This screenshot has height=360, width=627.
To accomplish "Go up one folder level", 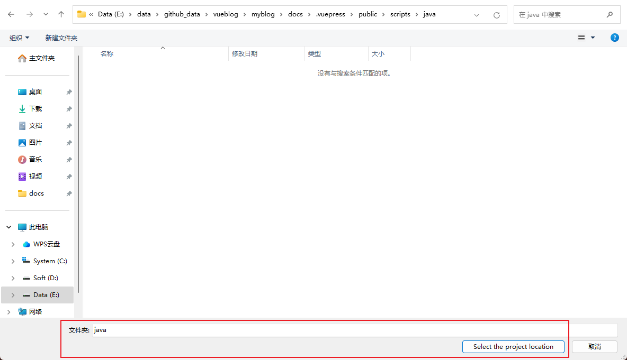I will (61, 14).
